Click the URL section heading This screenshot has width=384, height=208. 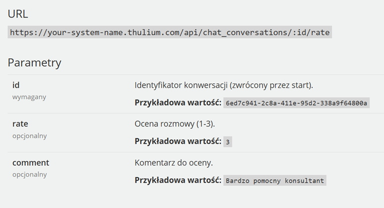click(18, 14)
